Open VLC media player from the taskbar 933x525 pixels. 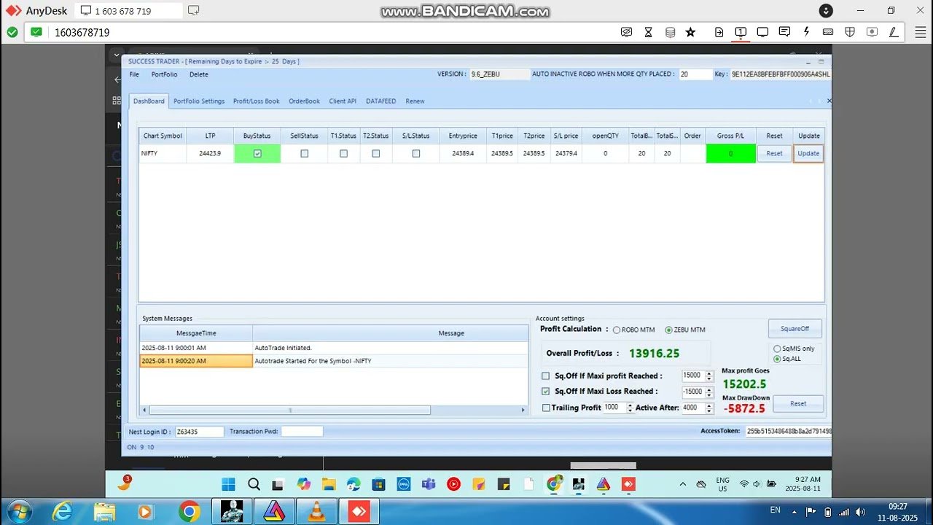pyautogui.click(x=316, y=511)
